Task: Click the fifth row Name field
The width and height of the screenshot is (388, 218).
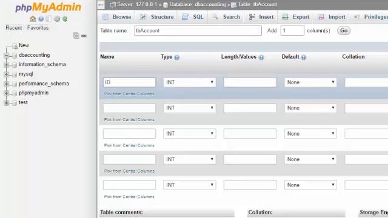Action: pyautogui.click(x=129, y=185)
